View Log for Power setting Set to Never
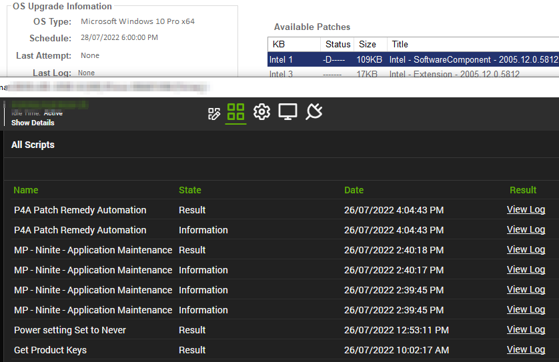The image size is (559, 362). coord(526,329)
